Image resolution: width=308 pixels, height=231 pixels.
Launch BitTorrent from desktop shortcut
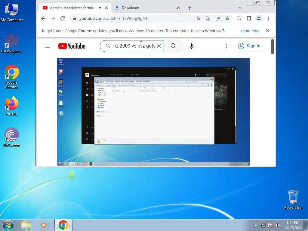(x=12, y=137)
